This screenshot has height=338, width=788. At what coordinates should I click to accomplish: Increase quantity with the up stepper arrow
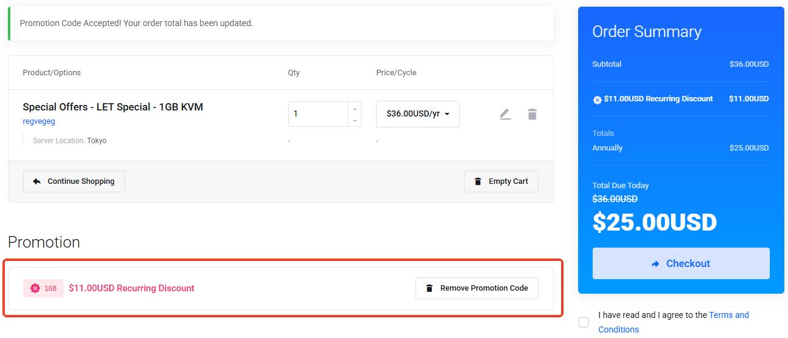355,108
